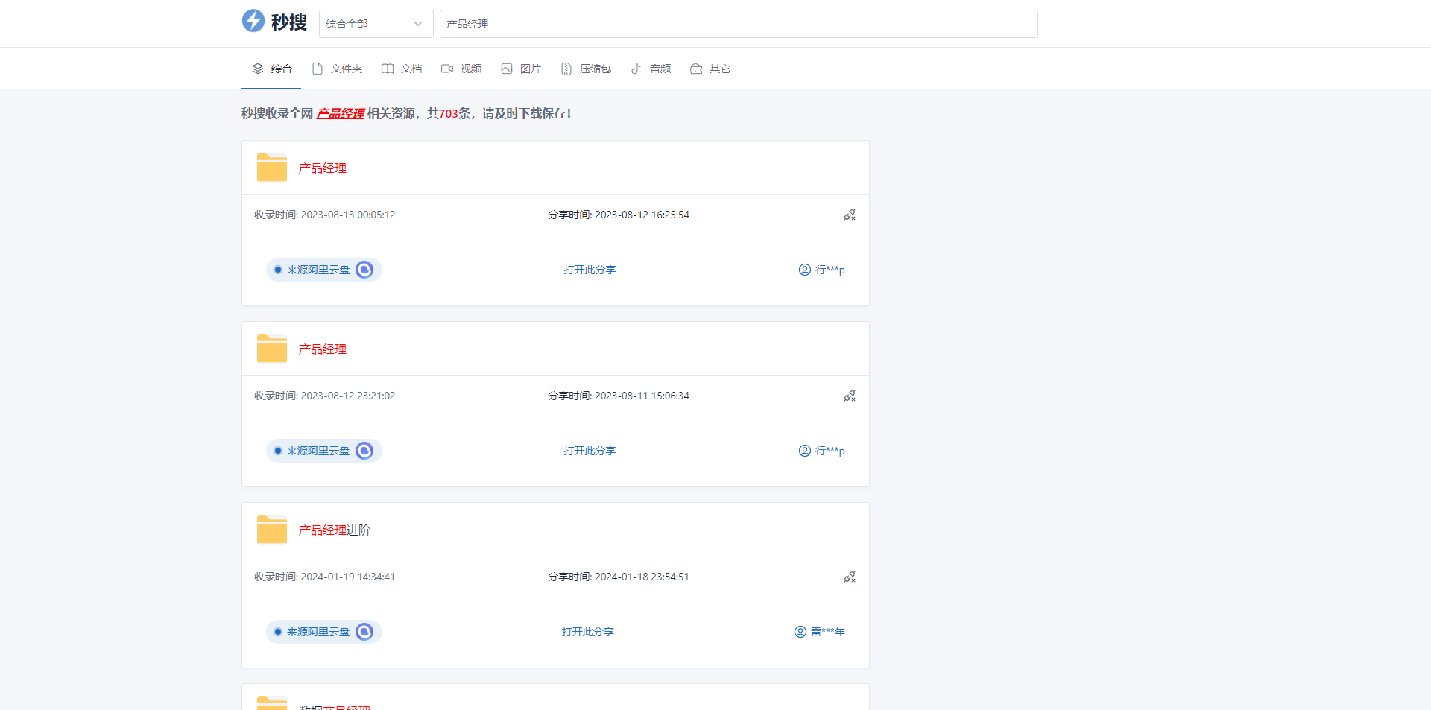Open the 视频 tab
This screenshot has height=710, width=1431.
click(x=461, y=69)
